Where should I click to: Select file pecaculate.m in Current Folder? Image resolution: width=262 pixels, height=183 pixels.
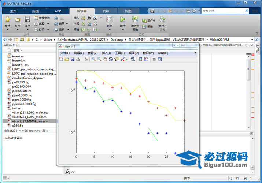tap(22, 91)
